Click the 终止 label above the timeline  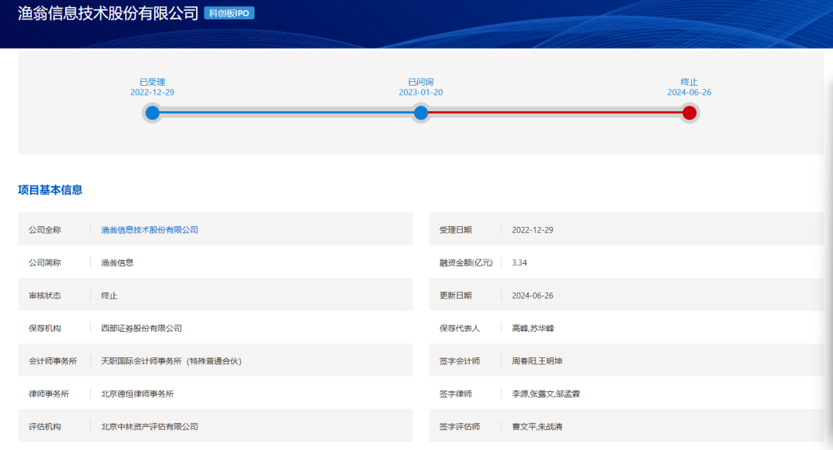point(689,82)
